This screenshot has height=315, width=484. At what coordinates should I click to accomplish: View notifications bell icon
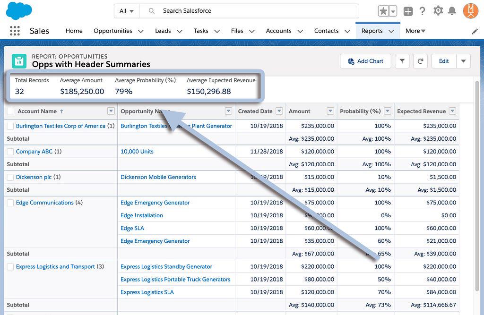click(x=452, y=11)
